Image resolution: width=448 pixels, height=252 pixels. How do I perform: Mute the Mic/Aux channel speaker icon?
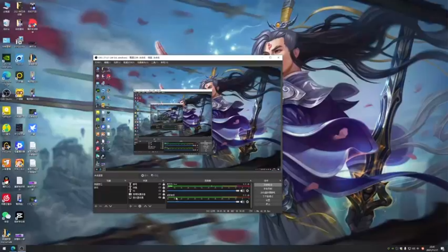(242, 190)
